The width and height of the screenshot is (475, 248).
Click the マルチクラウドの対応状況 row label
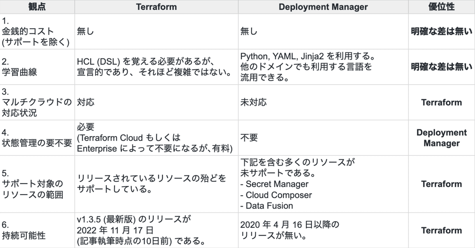pyautogui.click(x=37, y=102)
